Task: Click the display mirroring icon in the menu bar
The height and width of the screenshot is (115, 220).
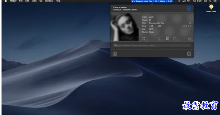Action: coord(184,1)
